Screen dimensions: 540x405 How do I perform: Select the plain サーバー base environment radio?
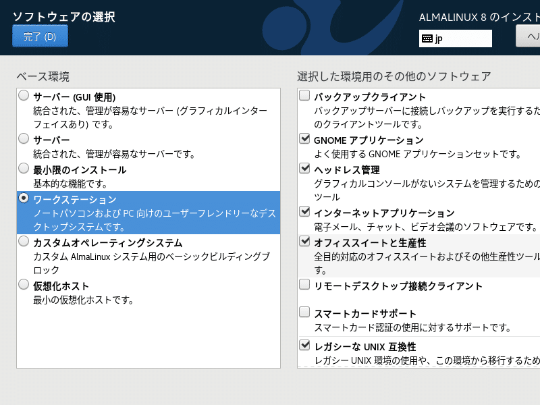pos(24,138)
